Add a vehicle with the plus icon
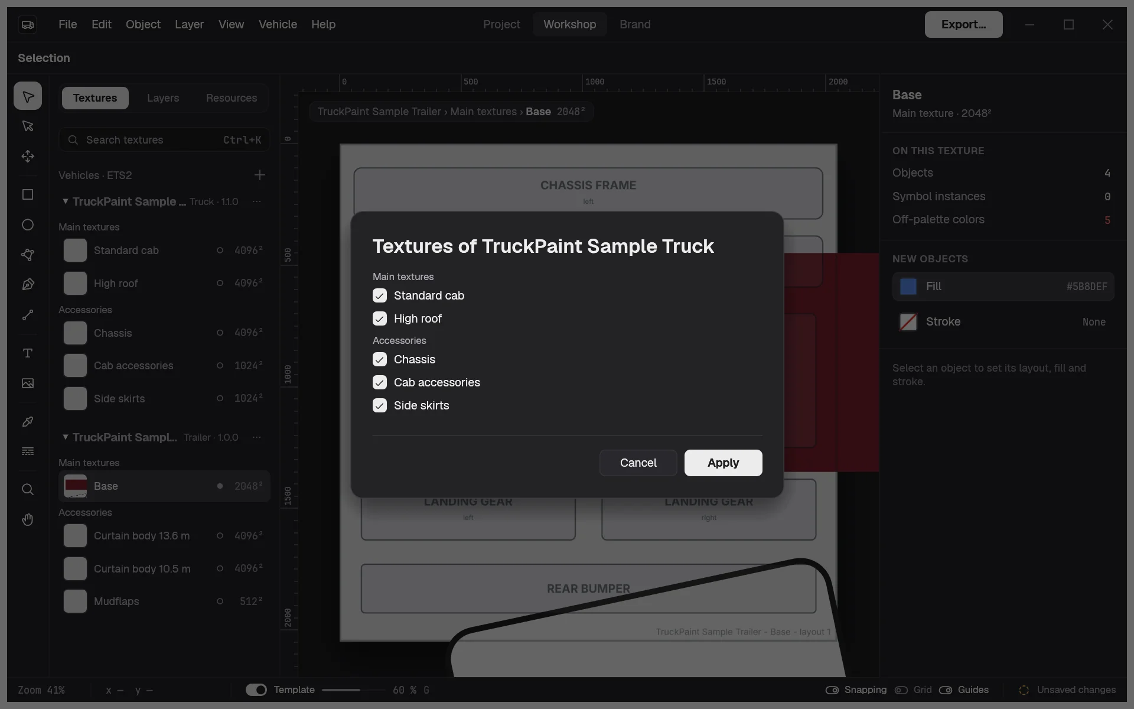1134x709 pixels. coord(260,175)
